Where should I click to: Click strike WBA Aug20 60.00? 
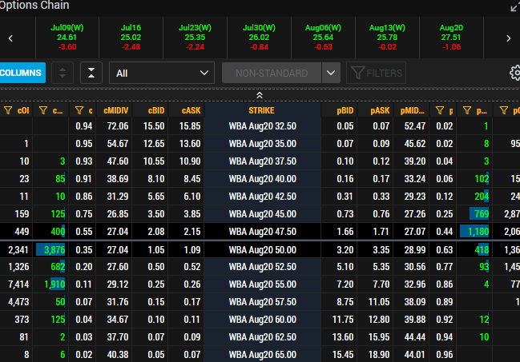[262, 320]
